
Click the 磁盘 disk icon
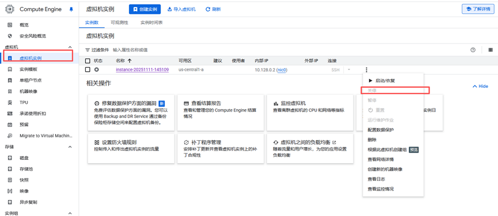[x=10, y=158]
